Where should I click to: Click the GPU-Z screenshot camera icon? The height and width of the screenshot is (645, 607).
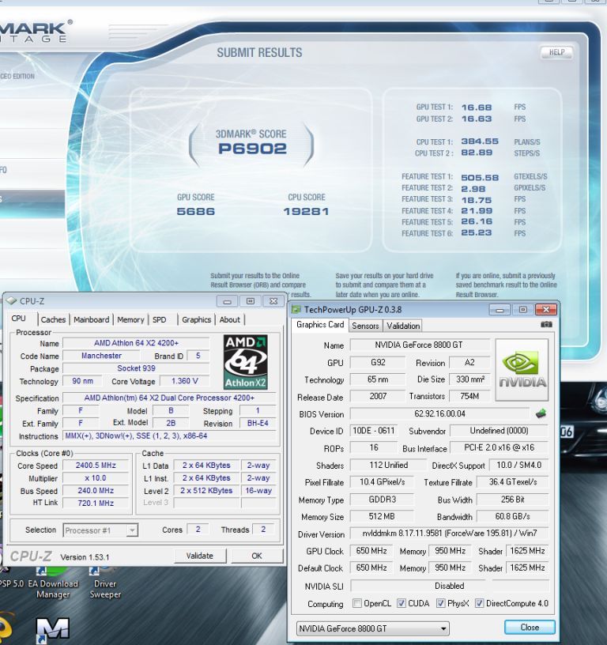(545, 325)
